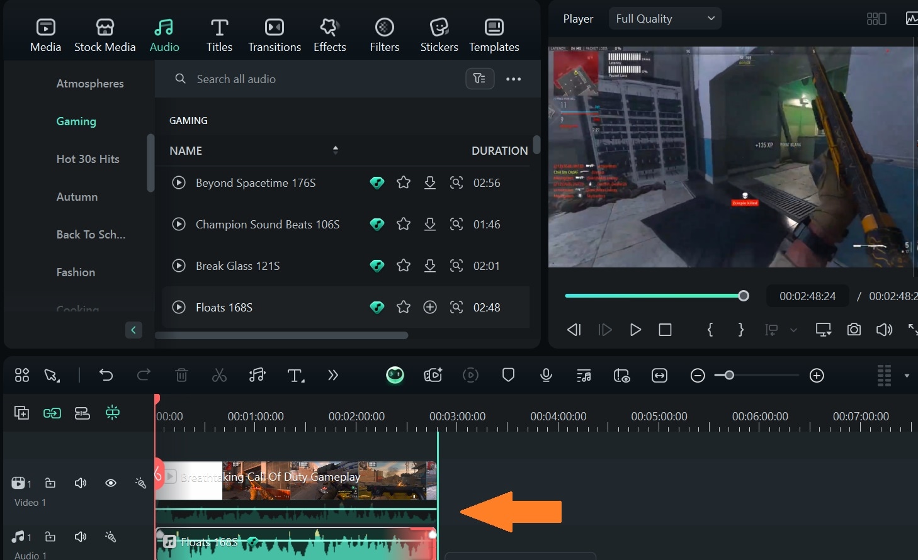Take a snapshot with the camera icon

point(854,330)
